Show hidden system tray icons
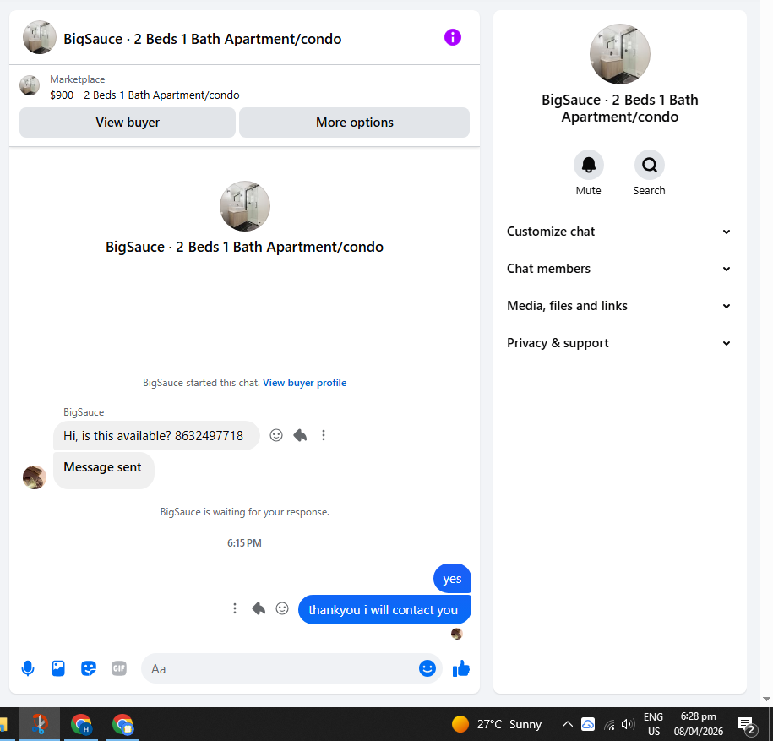 [568, 724]
